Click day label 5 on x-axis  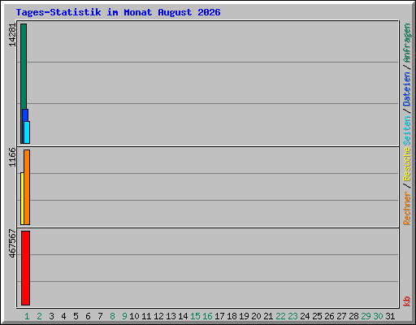click(76, 316)
